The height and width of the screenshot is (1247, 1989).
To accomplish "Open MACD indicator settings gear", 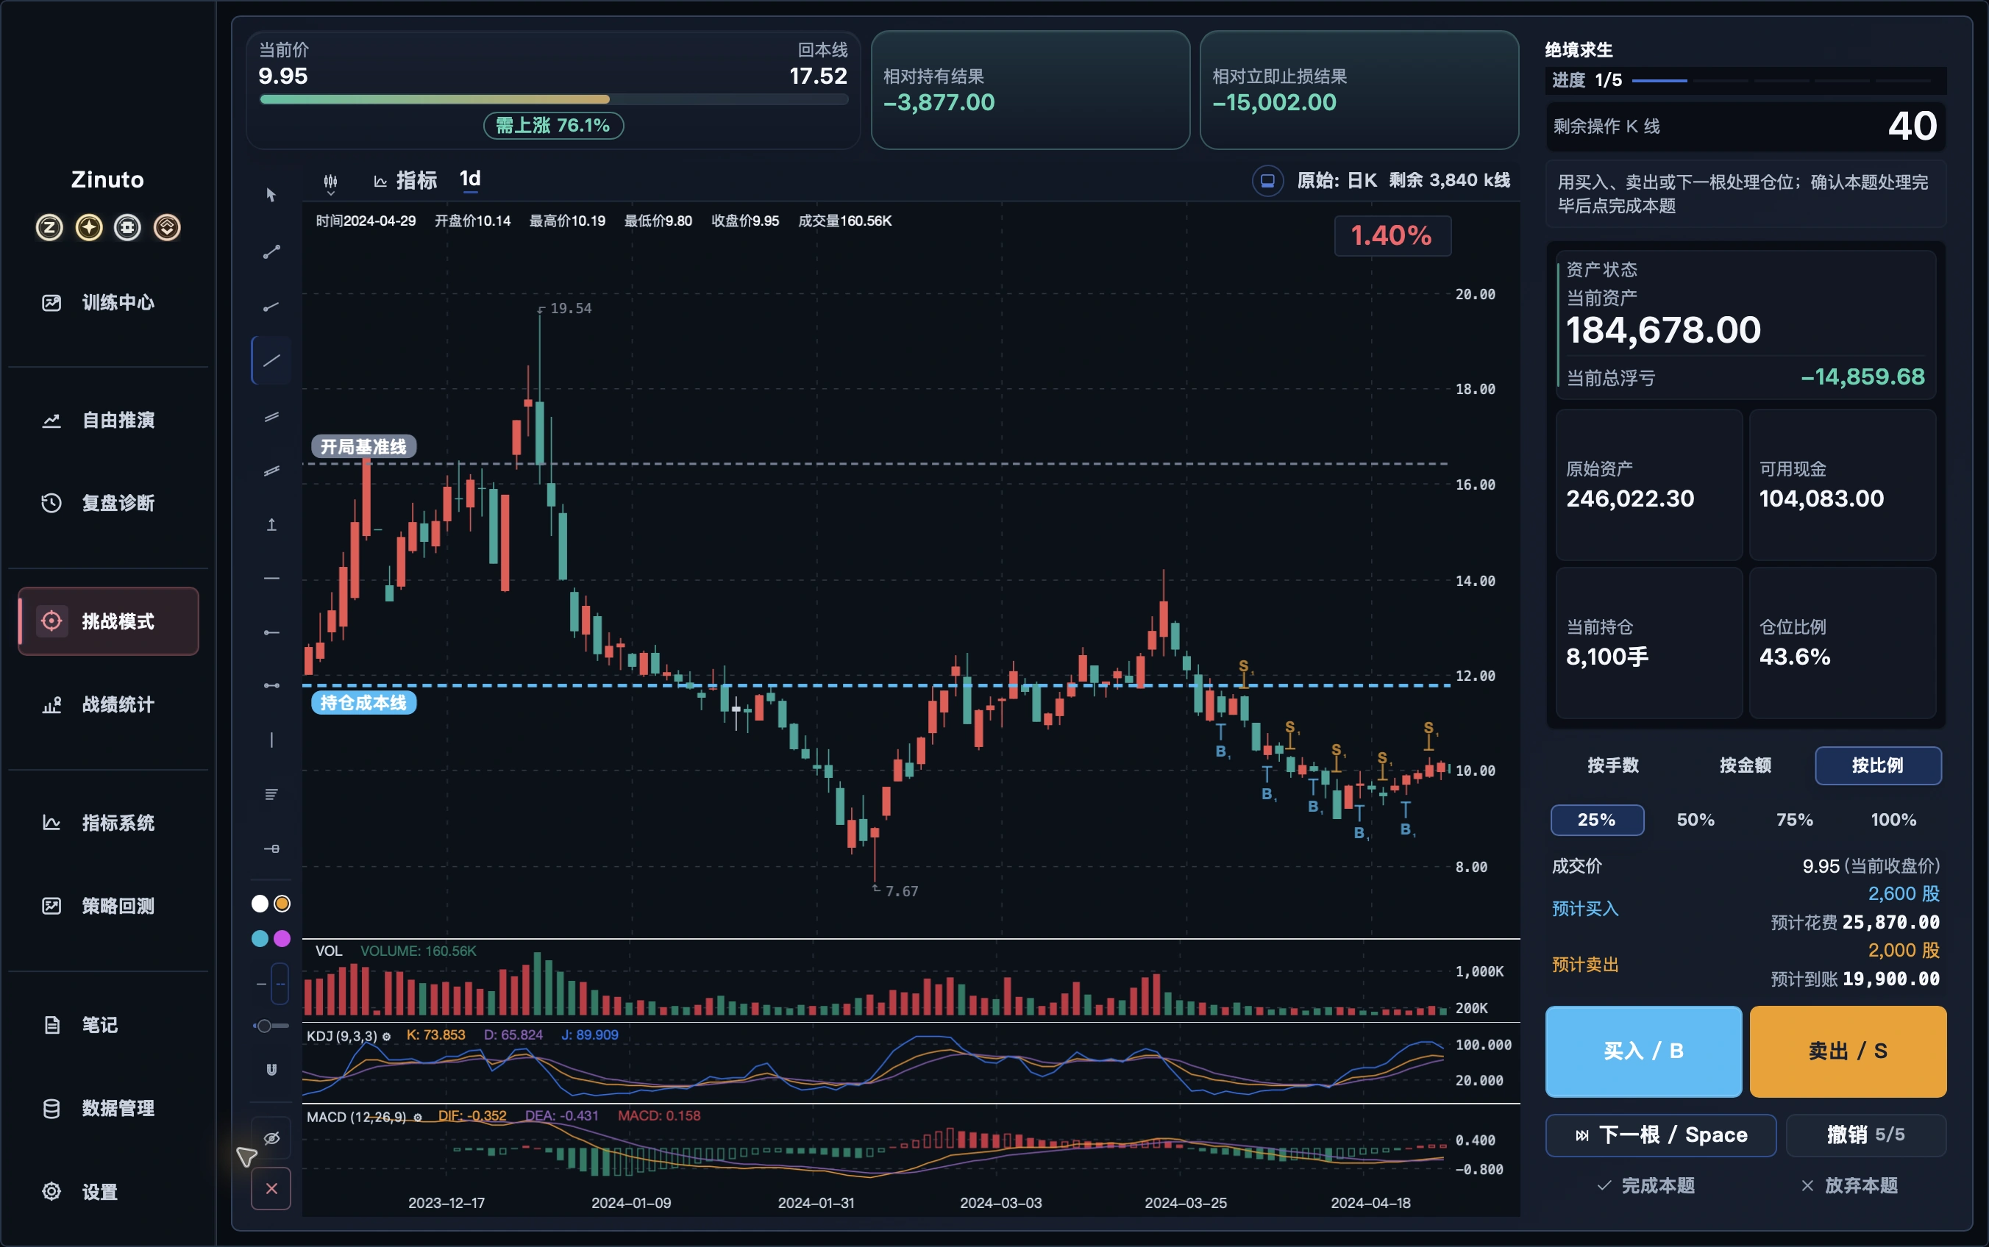I will [x=417, y=1118].
